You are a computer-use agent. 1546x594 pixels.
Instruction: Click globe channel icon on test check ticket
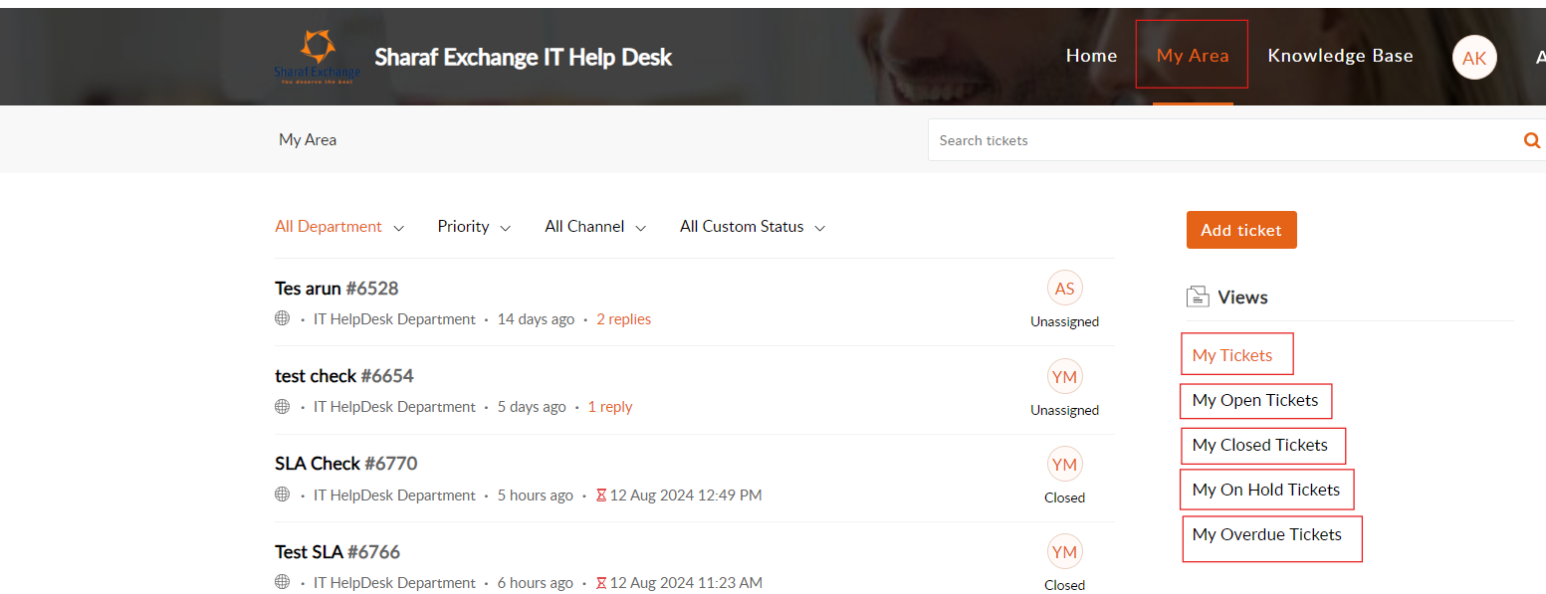click(282, 406)
